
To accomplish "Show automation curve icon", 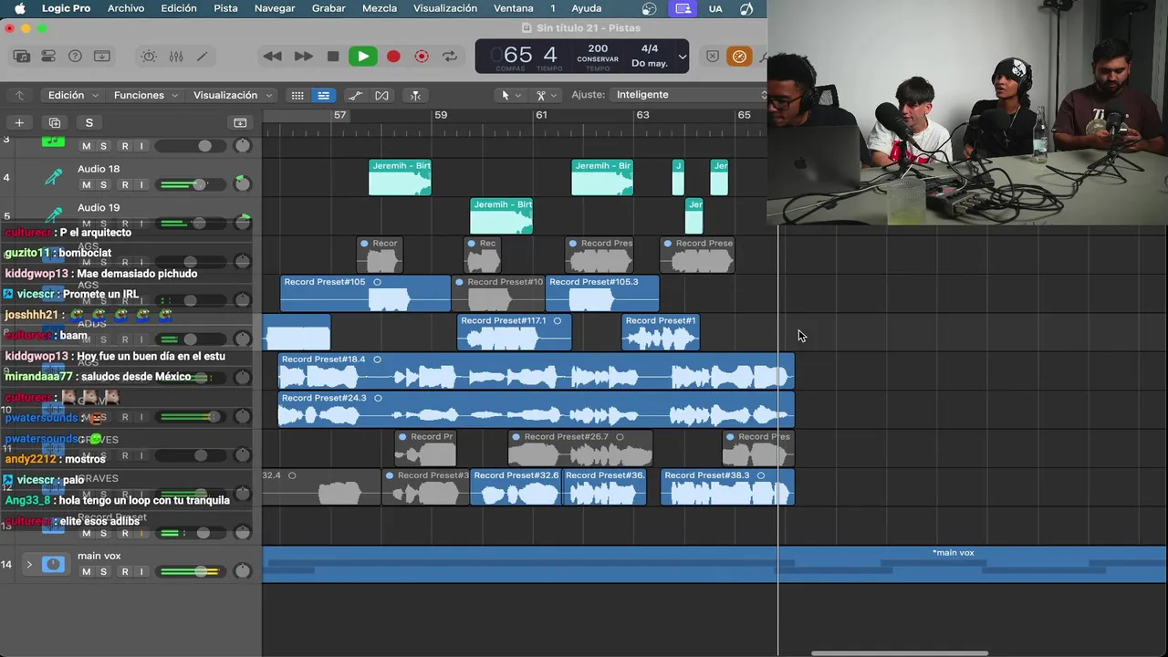I will (x=356, y=95).
